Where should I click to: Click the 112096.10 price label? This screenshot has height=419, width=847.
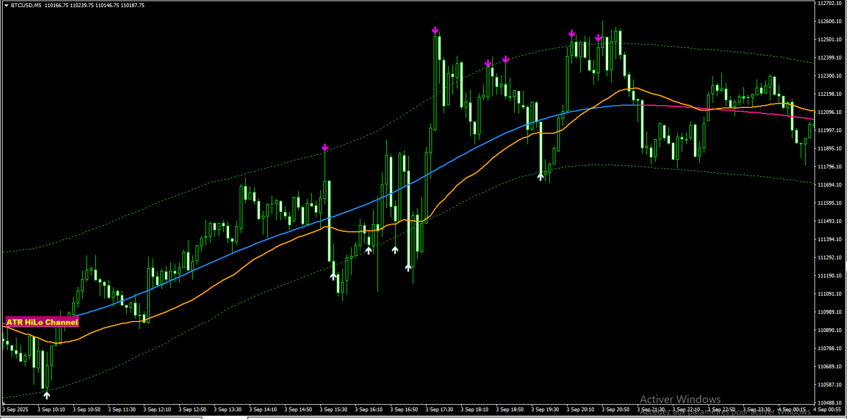830,112
